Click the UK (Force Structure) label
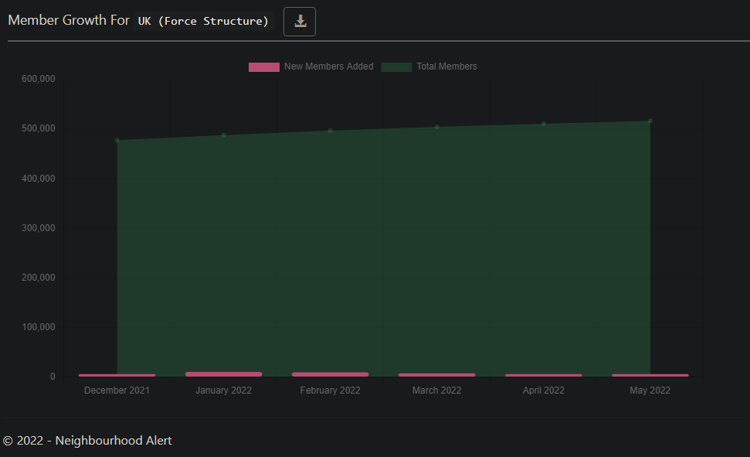Image resolution: width=750 pixels, height=457 pixels. coord(203,21)
